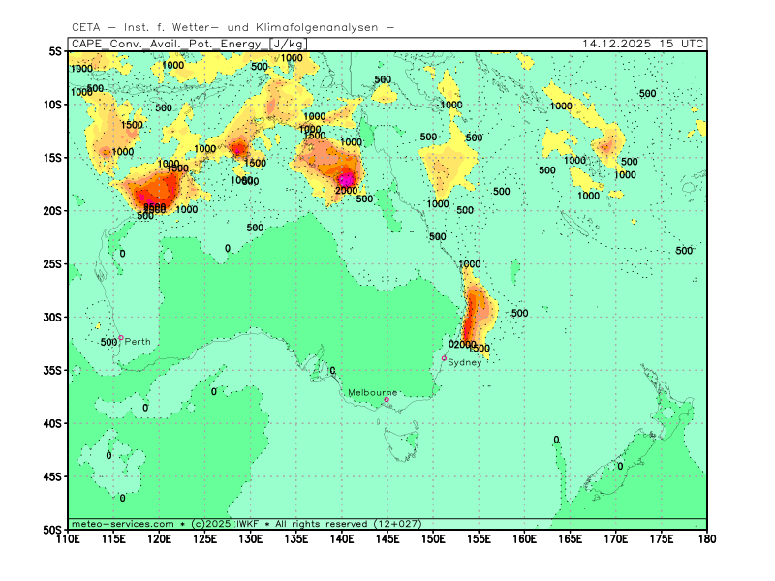
Task: Click the Sydney city marker circle
Action: click(445, 358)
